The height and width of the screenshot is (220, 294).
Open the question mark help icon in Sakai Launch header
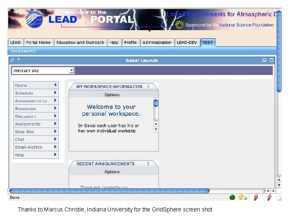pyautogui.click(x=18, y=60)
